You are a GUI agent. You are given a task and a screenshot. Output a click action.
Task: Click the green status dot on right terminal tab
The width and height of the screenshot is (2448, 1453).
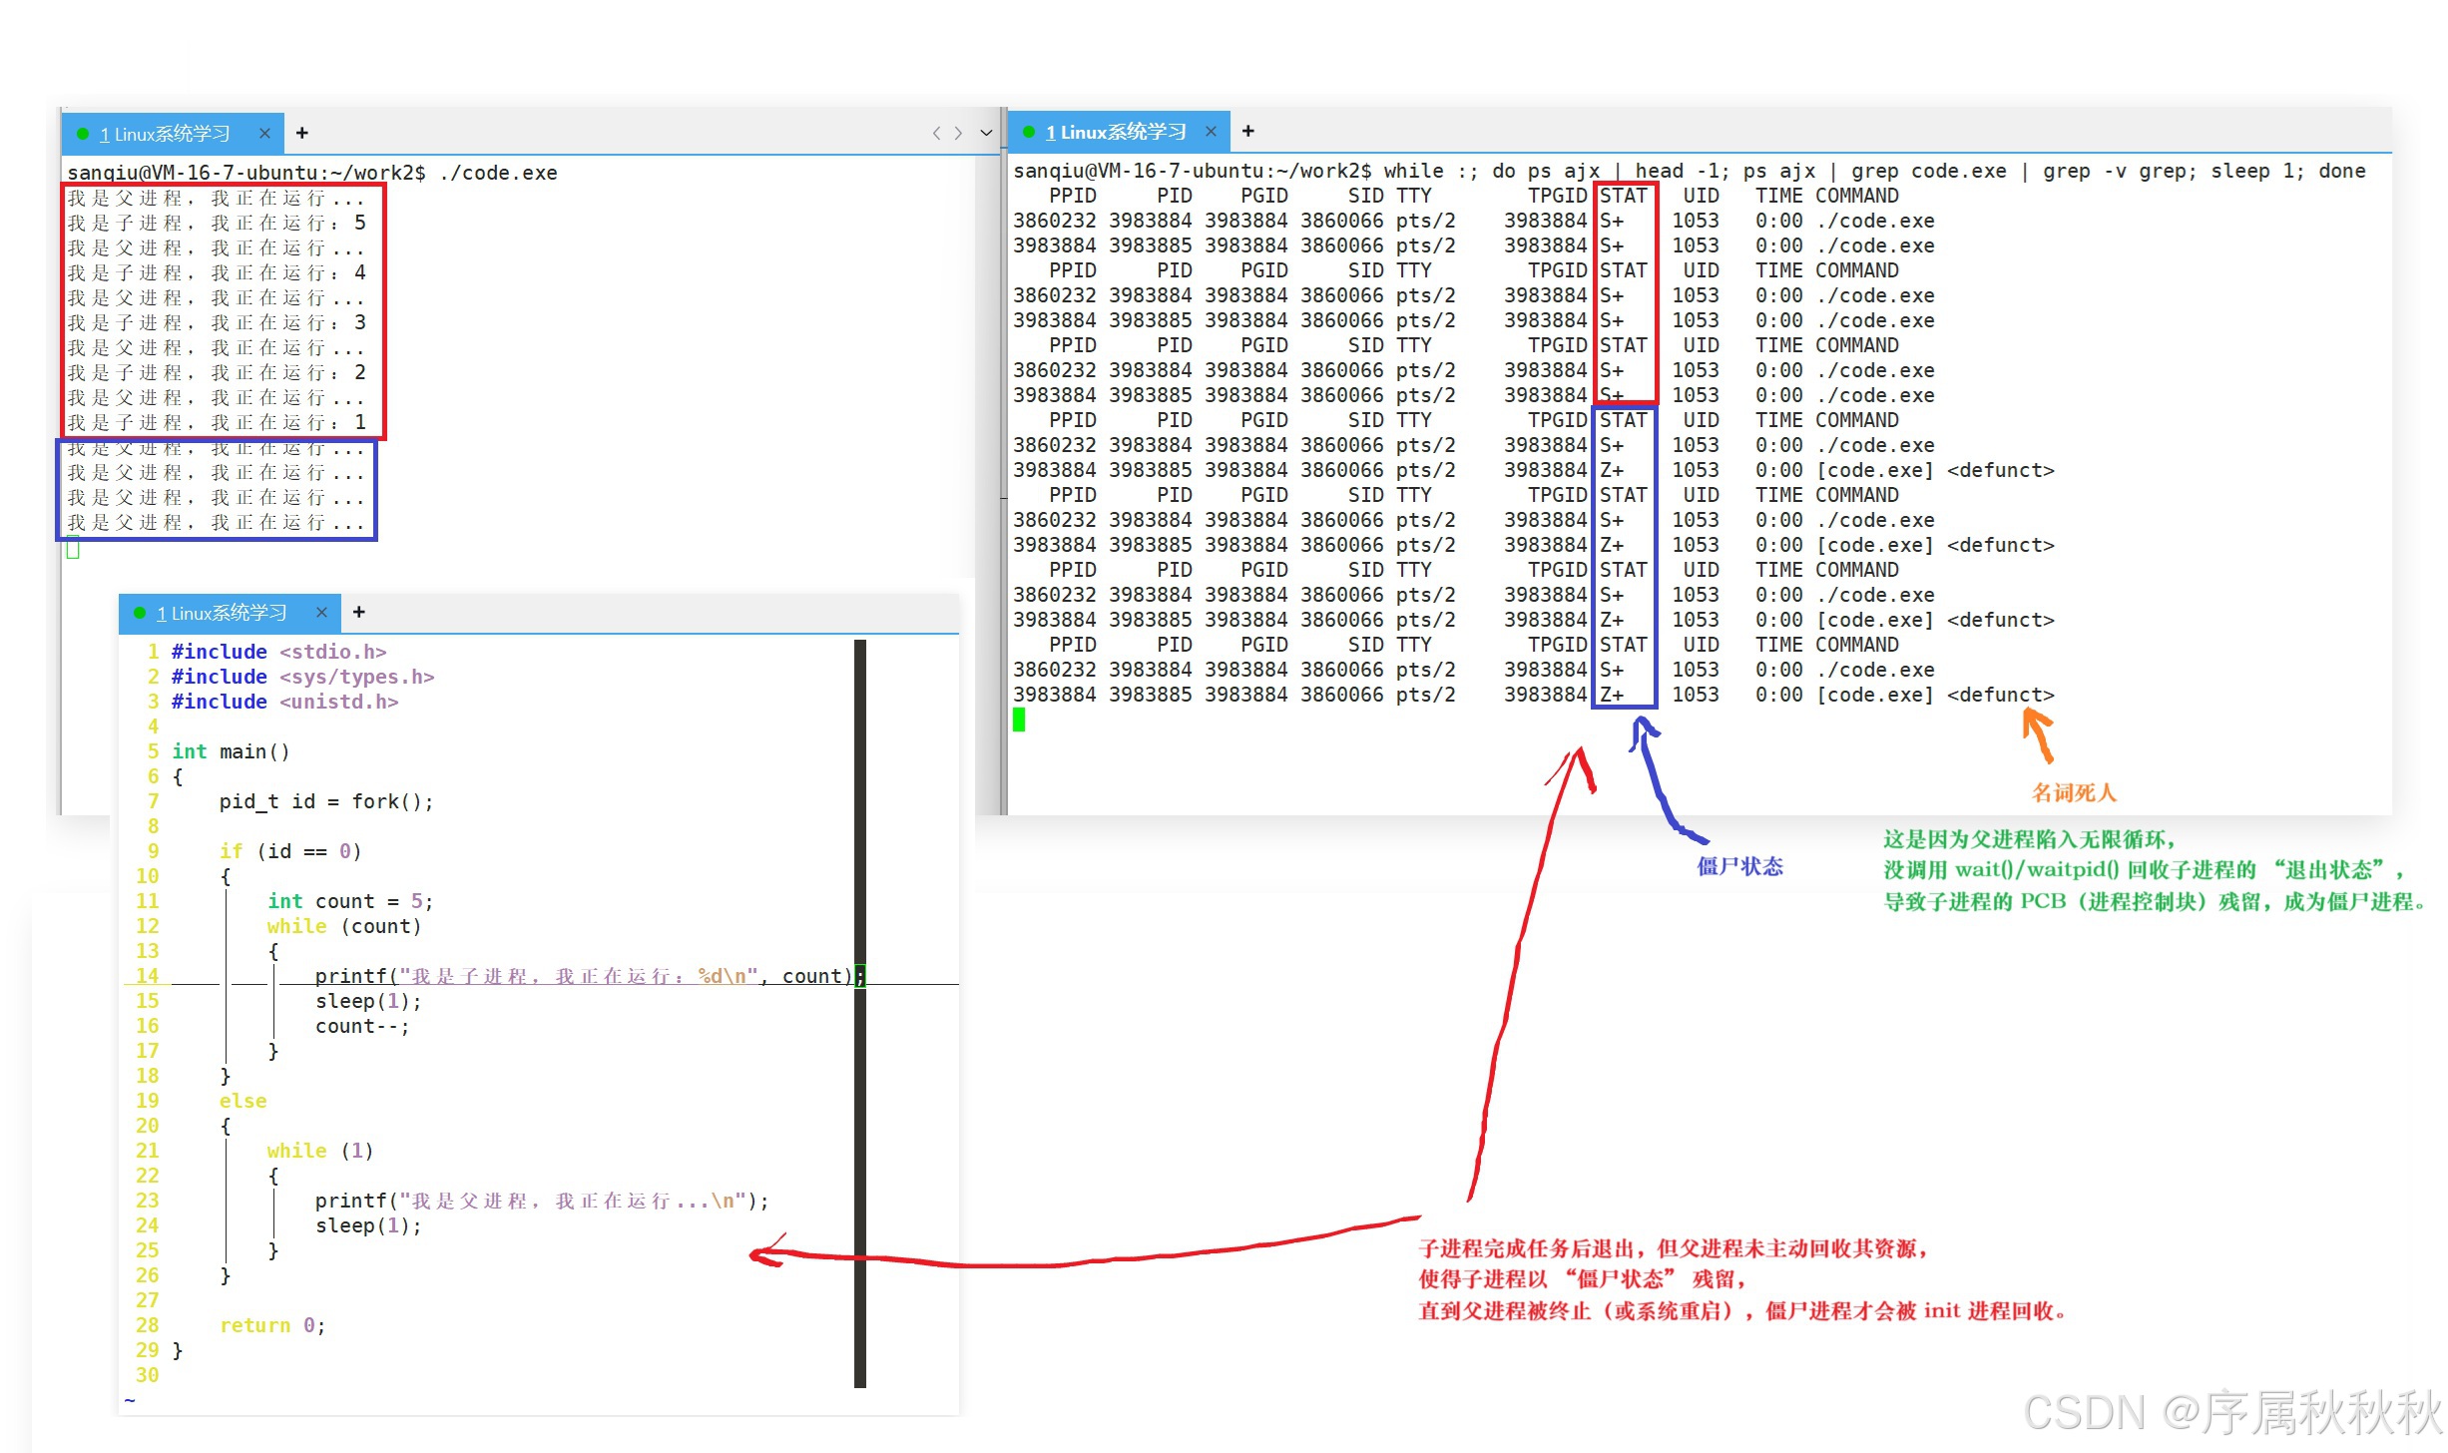point(1029,132)
